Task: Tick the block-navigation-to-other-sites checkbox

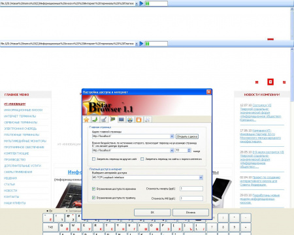Action: (x=93, y=159)
